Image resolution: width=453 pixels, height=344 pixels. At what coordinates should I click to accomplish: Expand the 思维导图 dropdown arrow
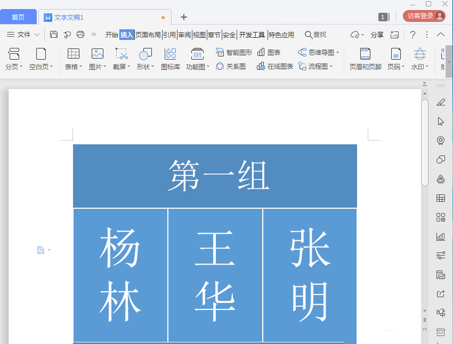pyautogui.click(x=338, y=52)
